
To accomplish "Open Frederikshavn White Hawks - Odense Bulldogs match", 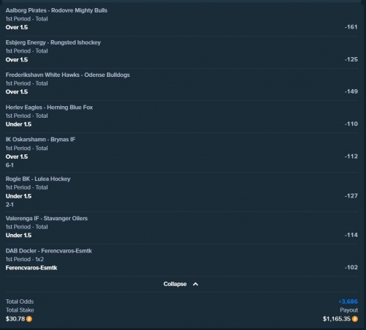I will click(x=67, y=75).
